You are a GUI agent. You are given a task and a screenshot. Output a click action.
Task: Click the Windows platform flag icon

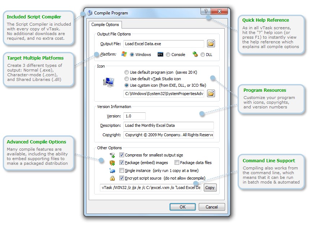click(124, 54)
